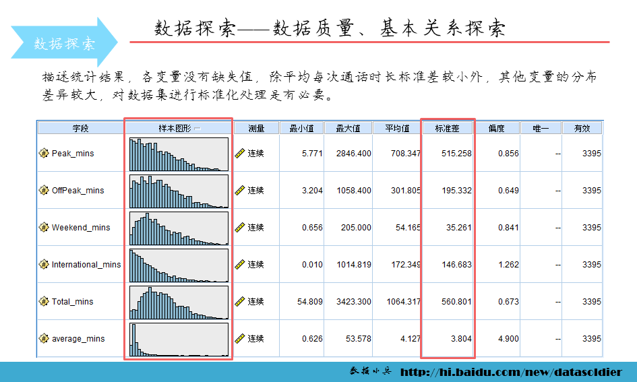Click the Weekend_mins field type icon
Screen dimensions: 637x382
pyautogui.click(x=44, y=228)
